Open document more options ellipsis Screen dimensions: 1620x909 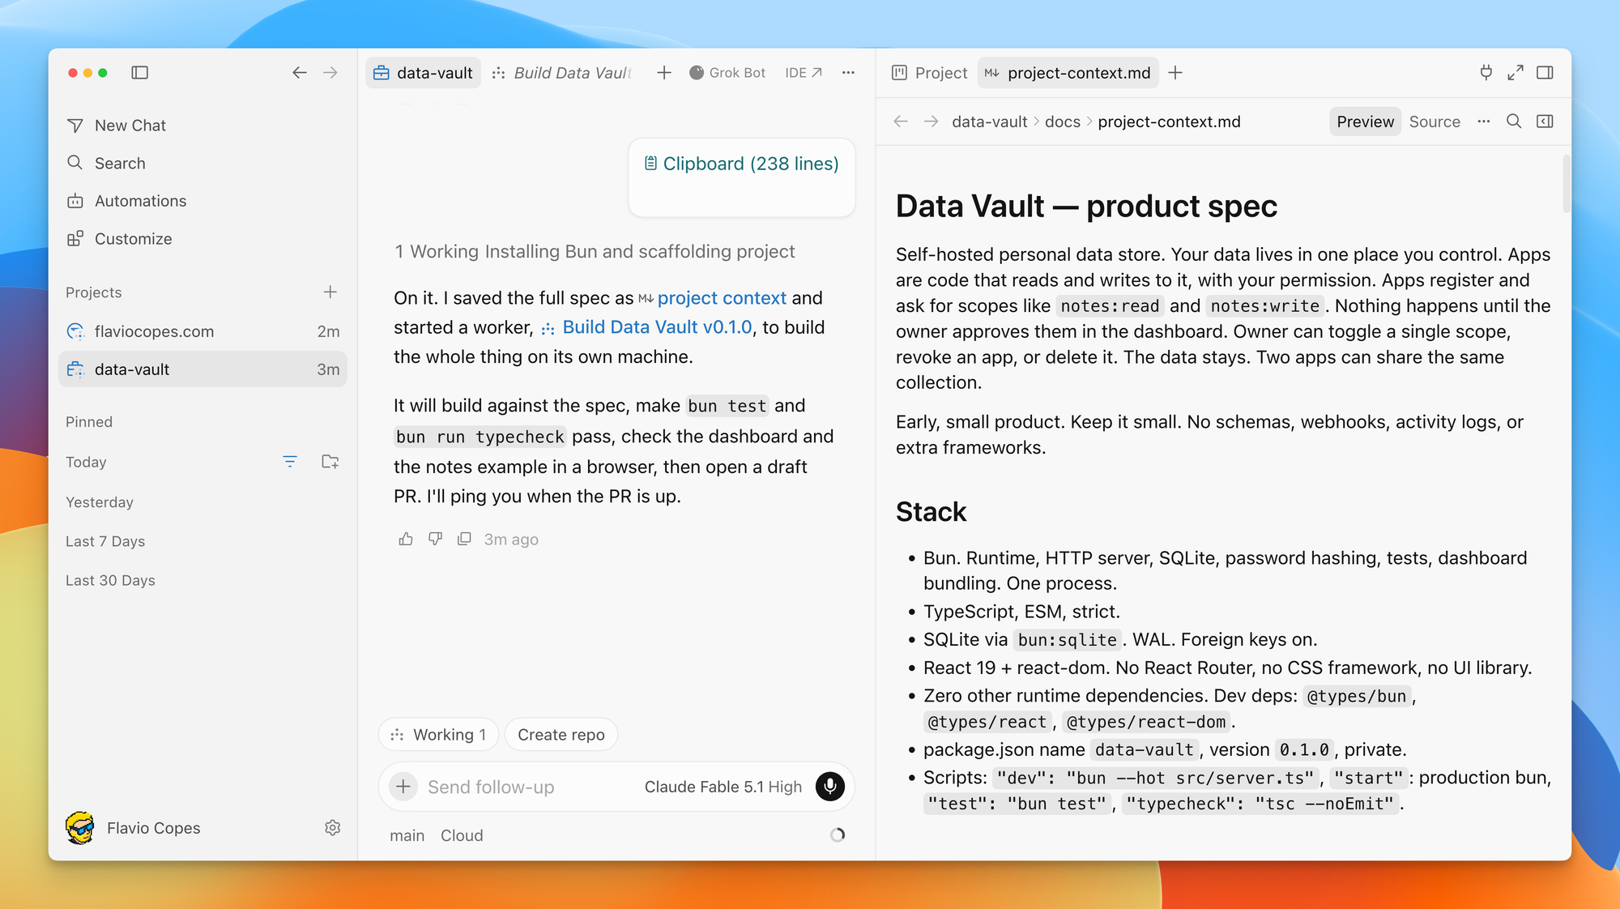coord(1483,122)
